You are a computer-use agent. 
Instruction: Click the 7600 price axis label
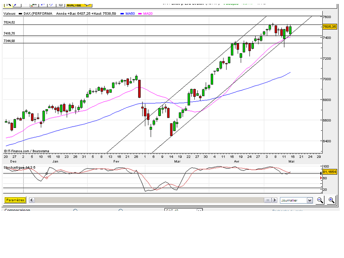coord(327,17)
